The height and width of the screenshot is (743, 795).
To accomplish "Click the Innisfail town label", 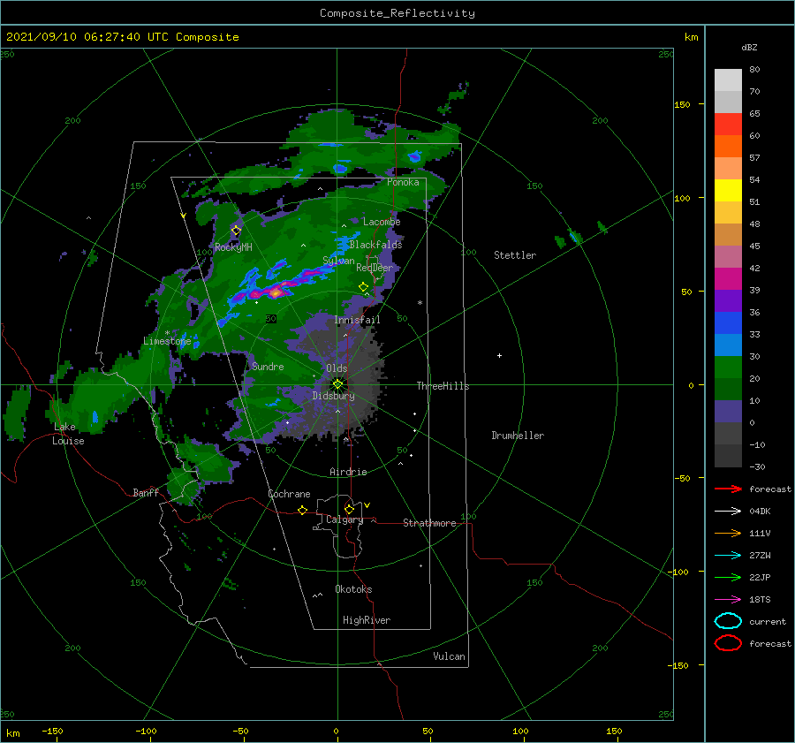I will tap(357, 320).
